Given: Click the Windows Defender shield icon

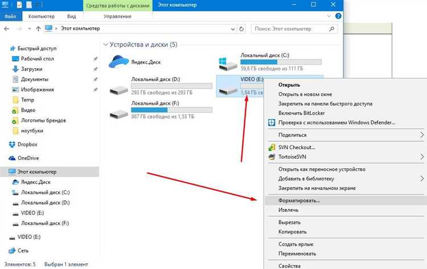Looking at the screenshot, I should click(272, 123).
